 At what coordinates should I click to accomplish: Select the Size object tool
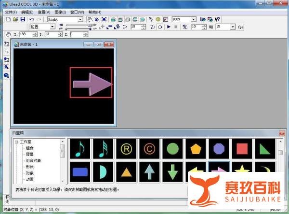(104, 19)
